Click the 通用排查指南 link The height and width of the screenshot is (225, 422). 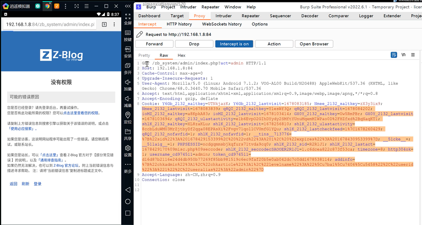(51, 160)
